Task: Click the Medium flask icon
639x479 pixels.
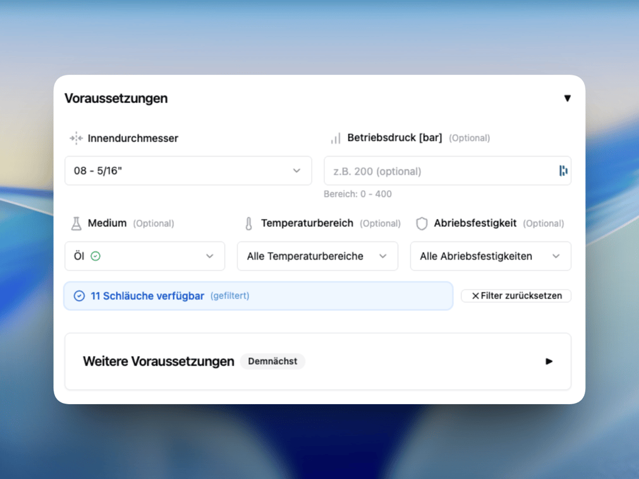Action: coord(76,223)
